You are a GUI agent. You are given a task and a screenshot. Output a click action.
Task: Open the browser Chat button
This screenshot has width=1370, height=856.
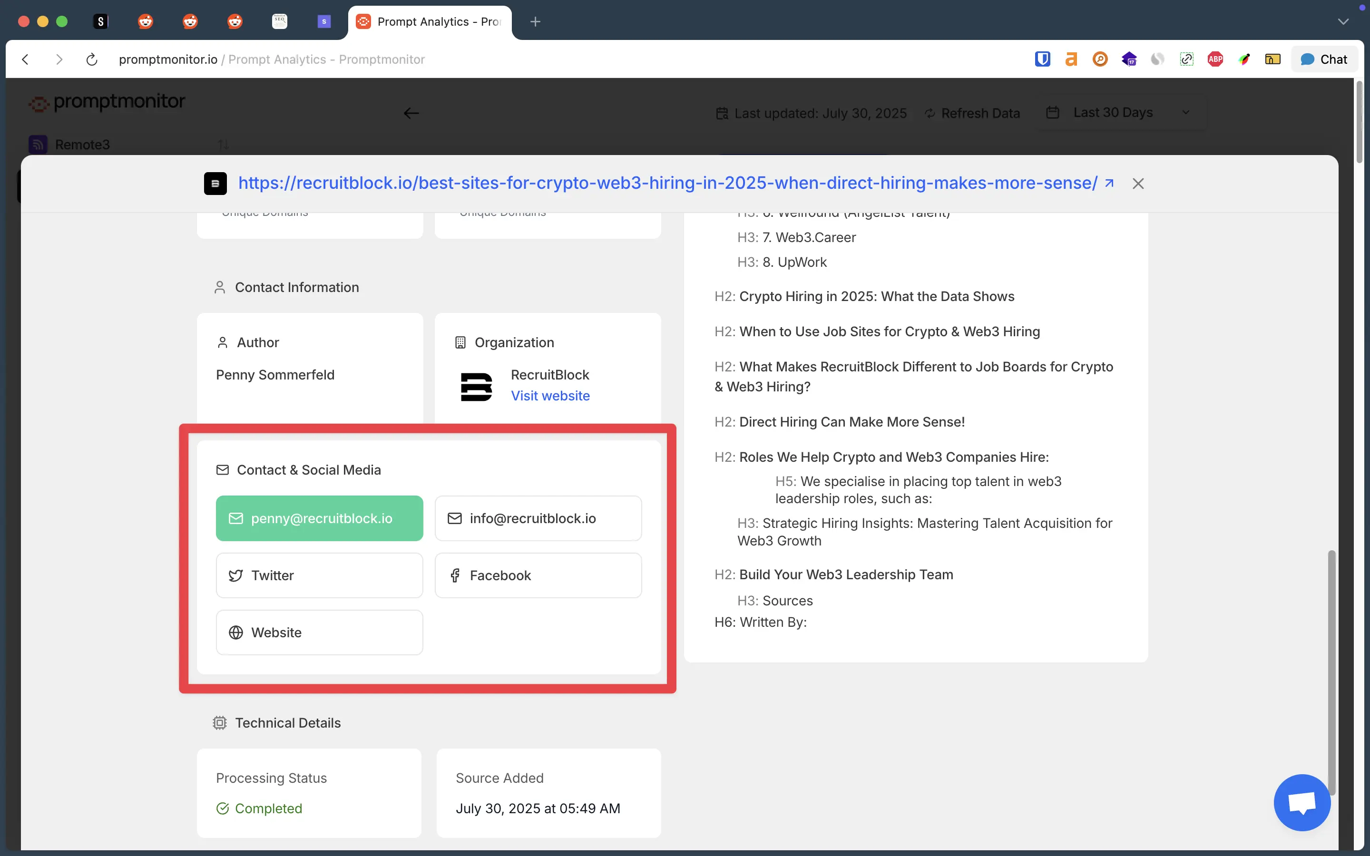tap(1324, 59)
